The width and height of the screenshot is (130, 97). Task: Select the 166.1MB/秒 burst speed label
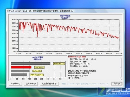(40, 68)
